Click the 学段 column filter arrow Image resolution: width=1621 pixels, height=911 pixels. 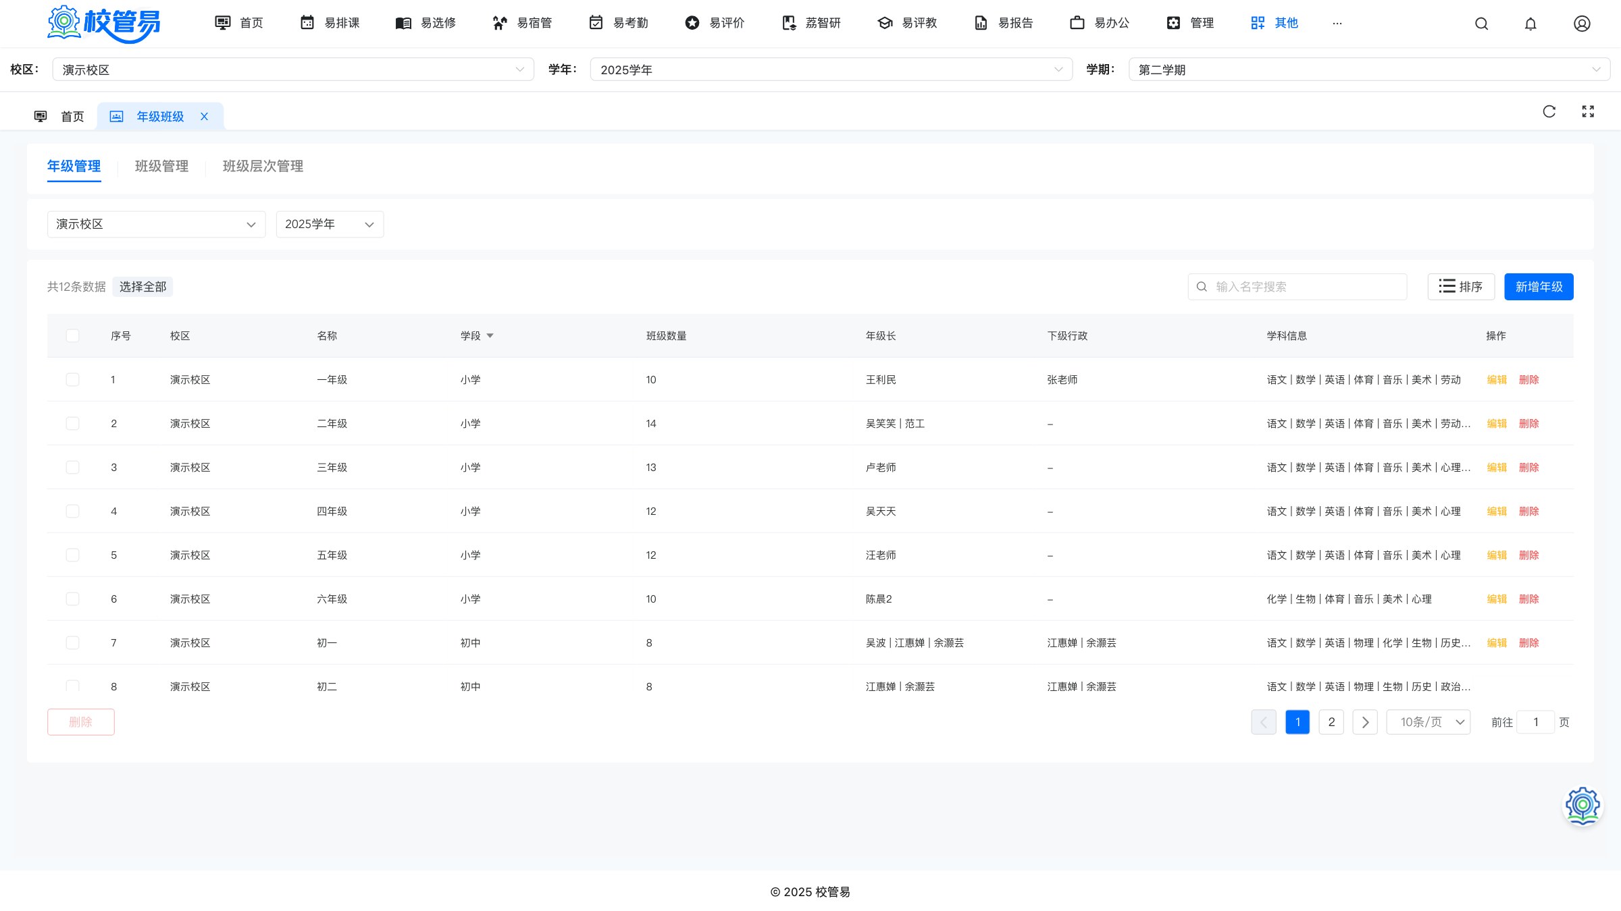(x=490, y=336)
